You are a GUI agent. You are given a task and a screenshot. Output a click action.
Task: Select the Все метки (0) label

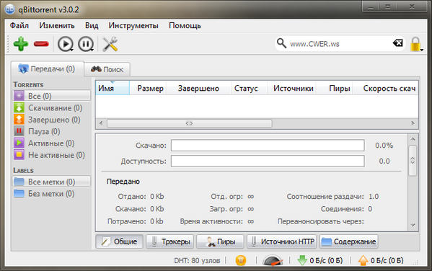click(51, 182)
